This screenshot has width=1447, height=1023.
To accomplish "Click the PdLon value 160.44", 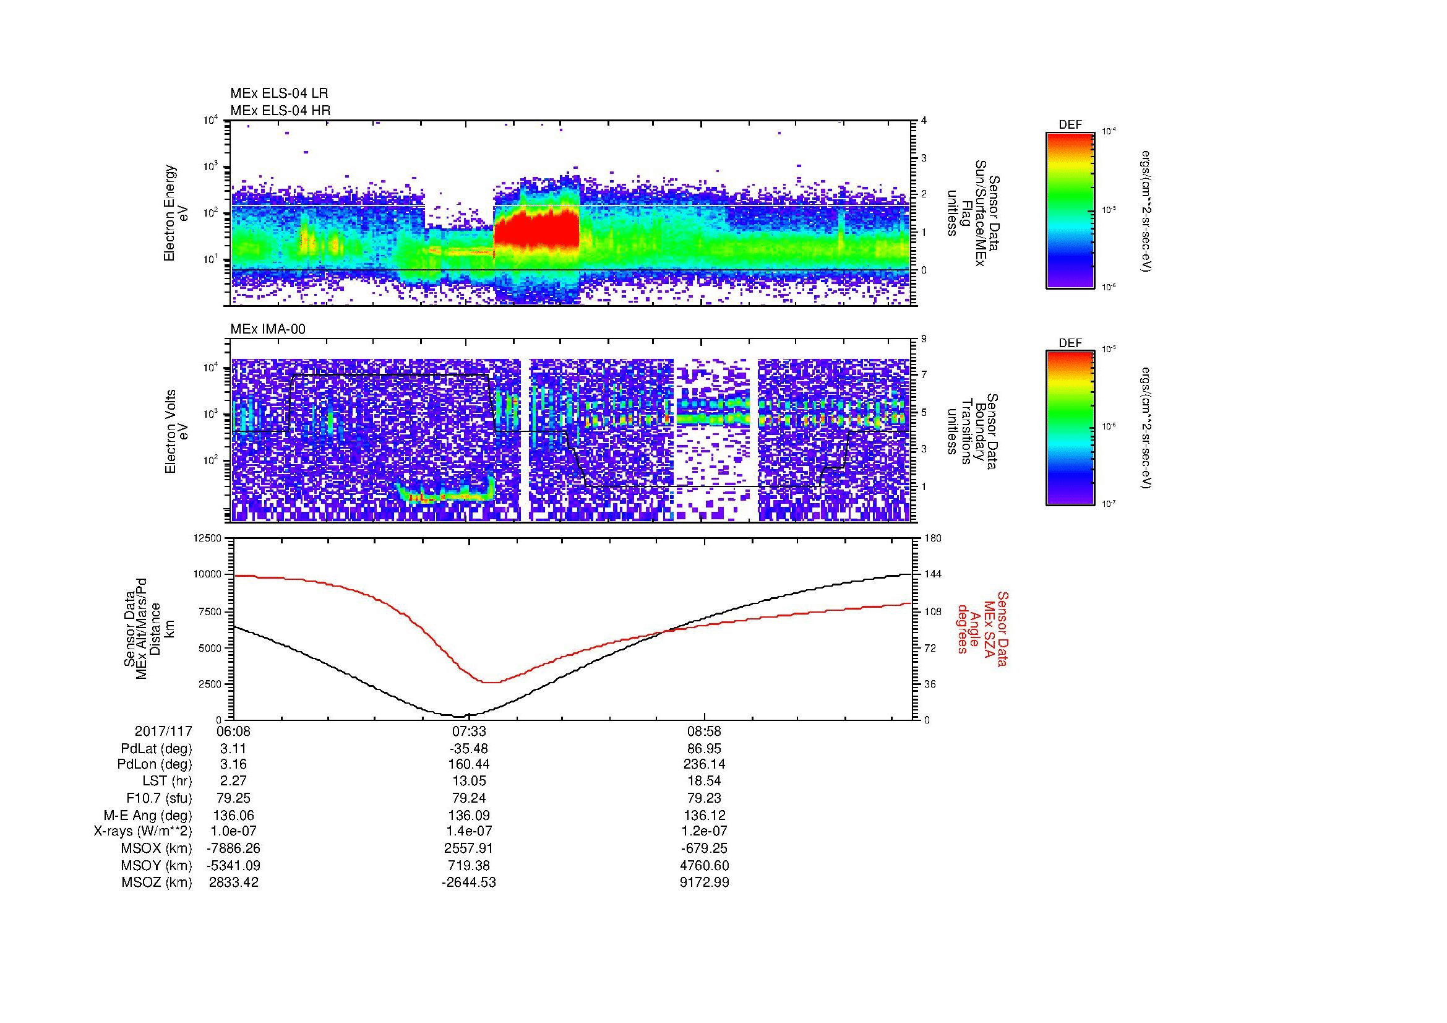I will pos(469,764).
